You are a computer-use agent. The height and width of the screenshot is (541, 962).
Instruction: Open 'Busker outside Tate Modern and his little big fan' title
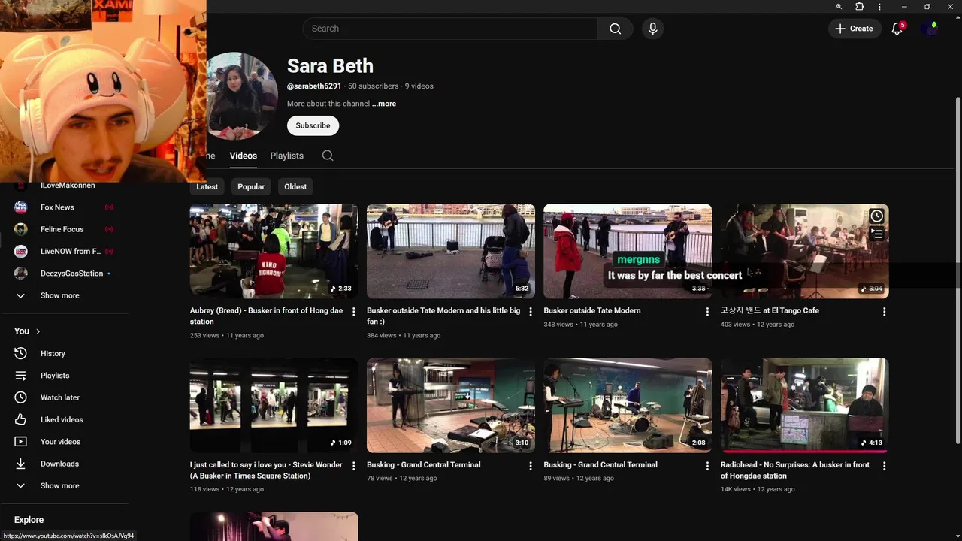pos(443,316)
